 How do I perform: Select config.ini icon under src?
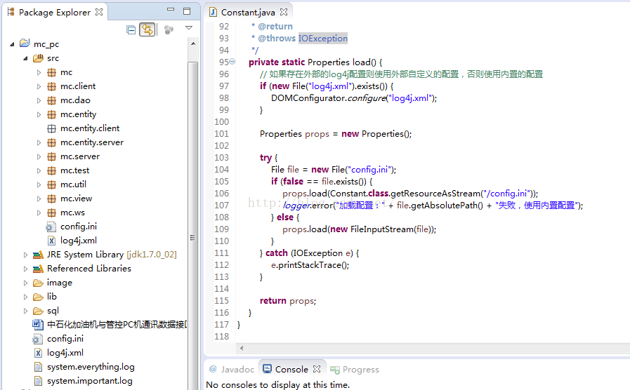[51, 227]
